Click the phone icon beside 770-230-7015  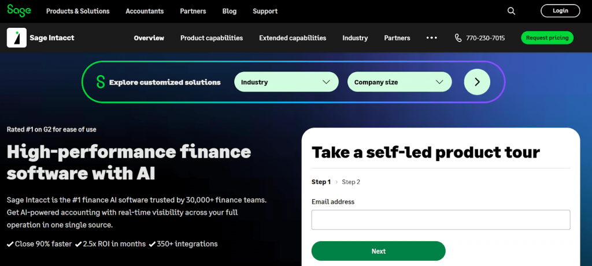click(458, 38)
